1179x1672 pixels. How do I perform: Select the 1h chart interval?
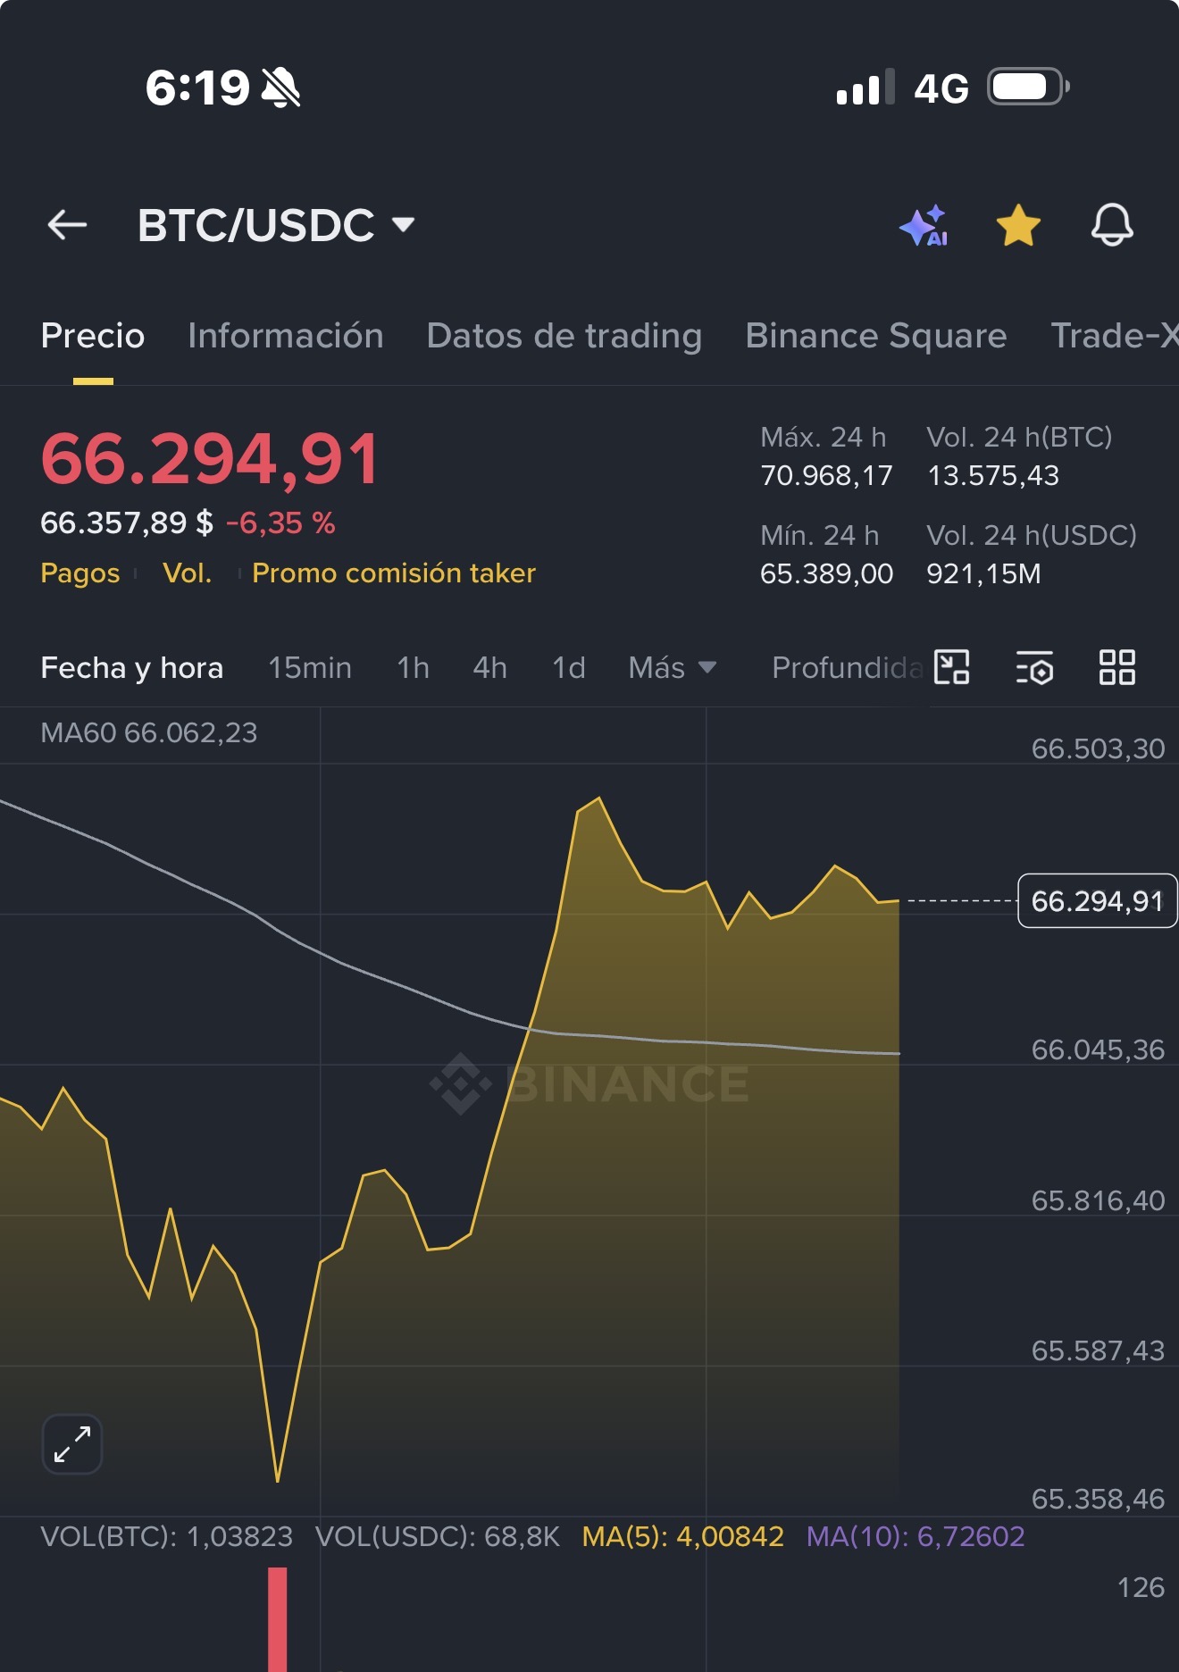point(414,668)
